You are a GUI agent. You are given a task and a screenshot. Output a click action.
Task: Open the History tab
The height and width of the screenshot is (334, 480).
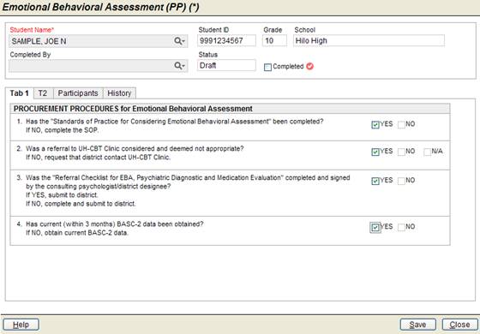tap(119, 93)
